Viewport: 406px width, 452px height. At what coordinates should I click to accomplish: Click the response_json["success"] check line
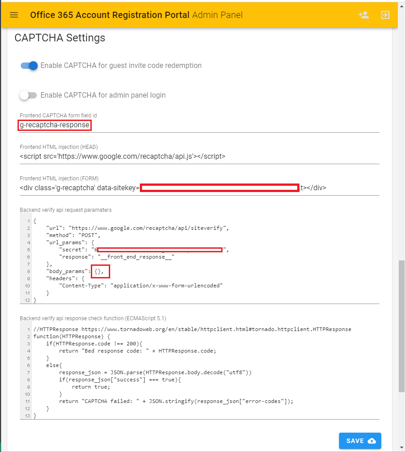pyautogui.click(x=120, y=380)
